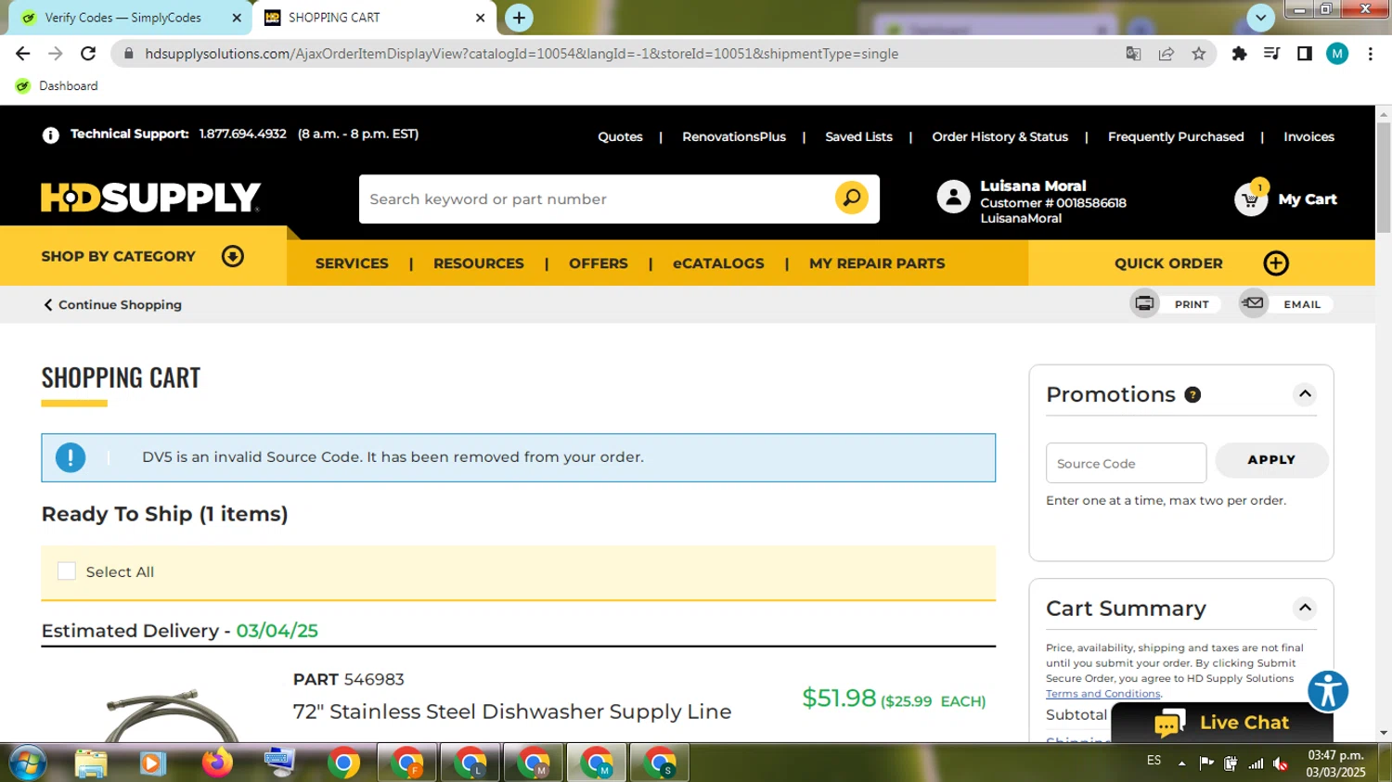Click the Promotions help question mark icon

(x=1192, y=395)
